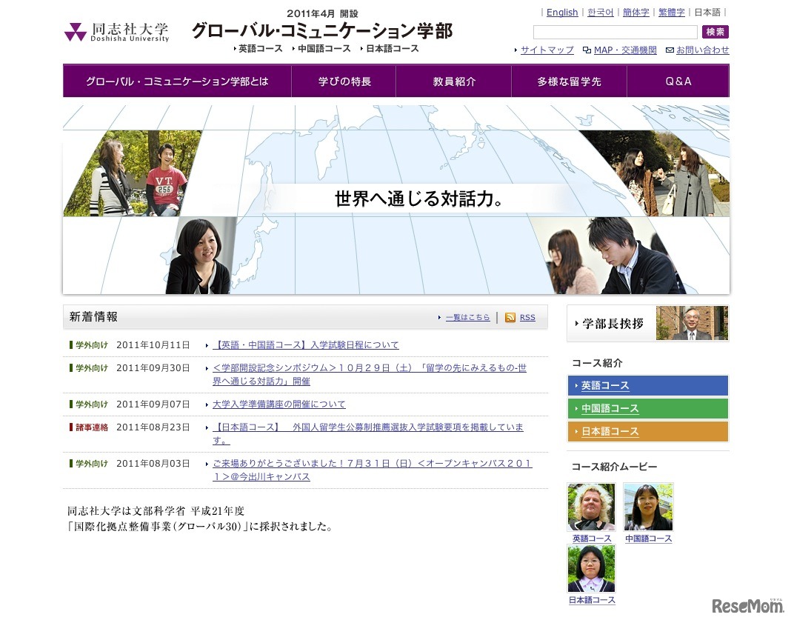The image size is (794, 623).
Task: Play the 英語コース intro movie thumbnail
Action: (x=591, y=507)
